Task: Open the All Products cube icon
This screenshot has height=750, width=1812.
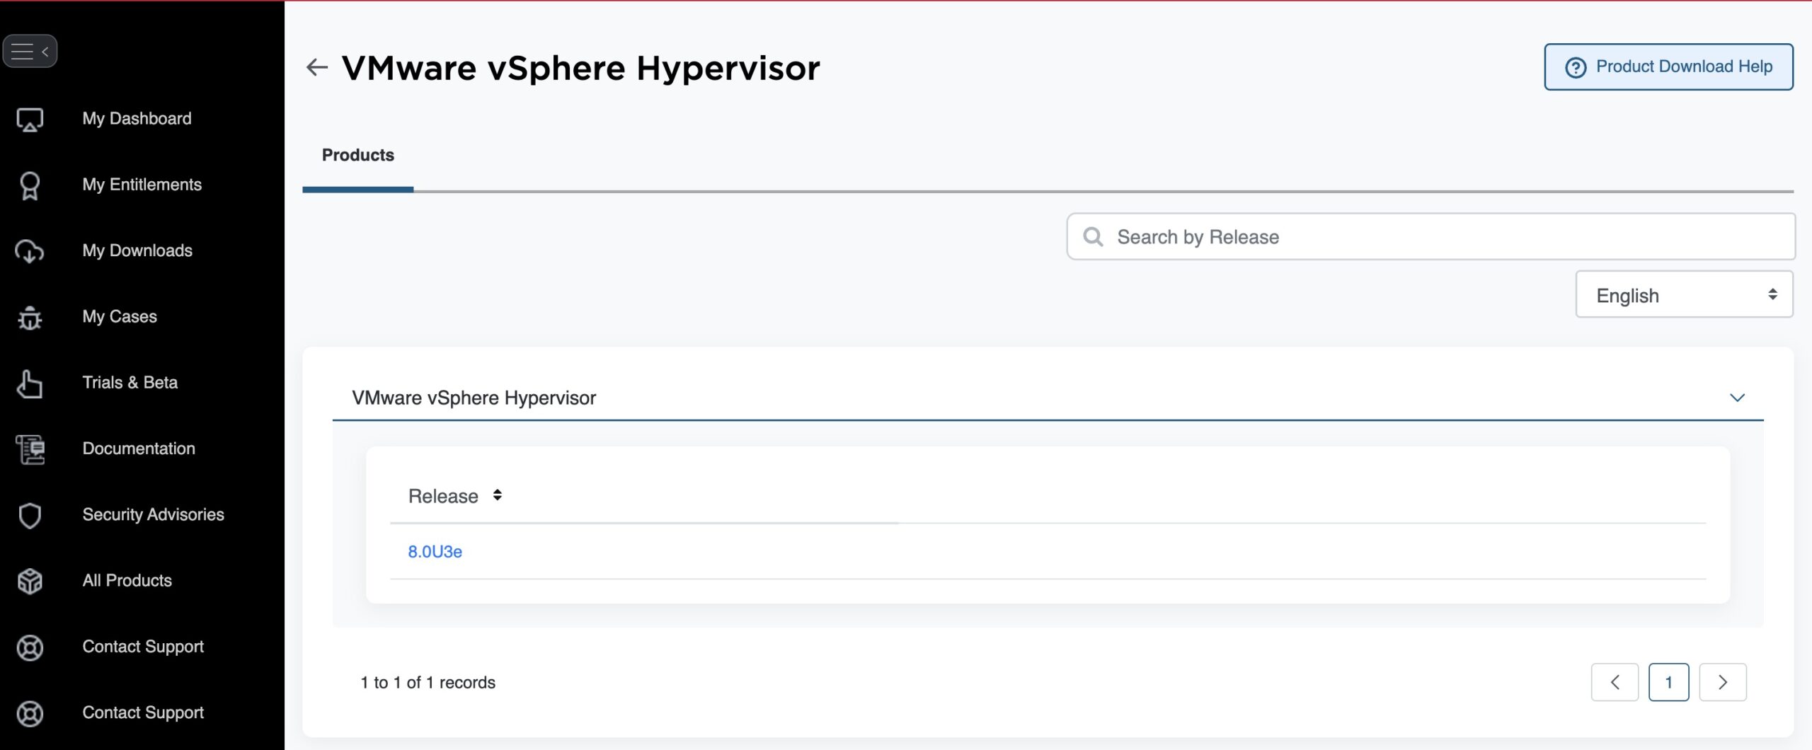Action: [x=30, y=582]
